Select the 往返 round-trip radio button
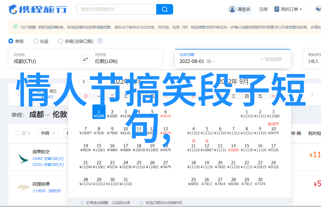This screenshot has width=321, height=207. (x=36, y=41)
